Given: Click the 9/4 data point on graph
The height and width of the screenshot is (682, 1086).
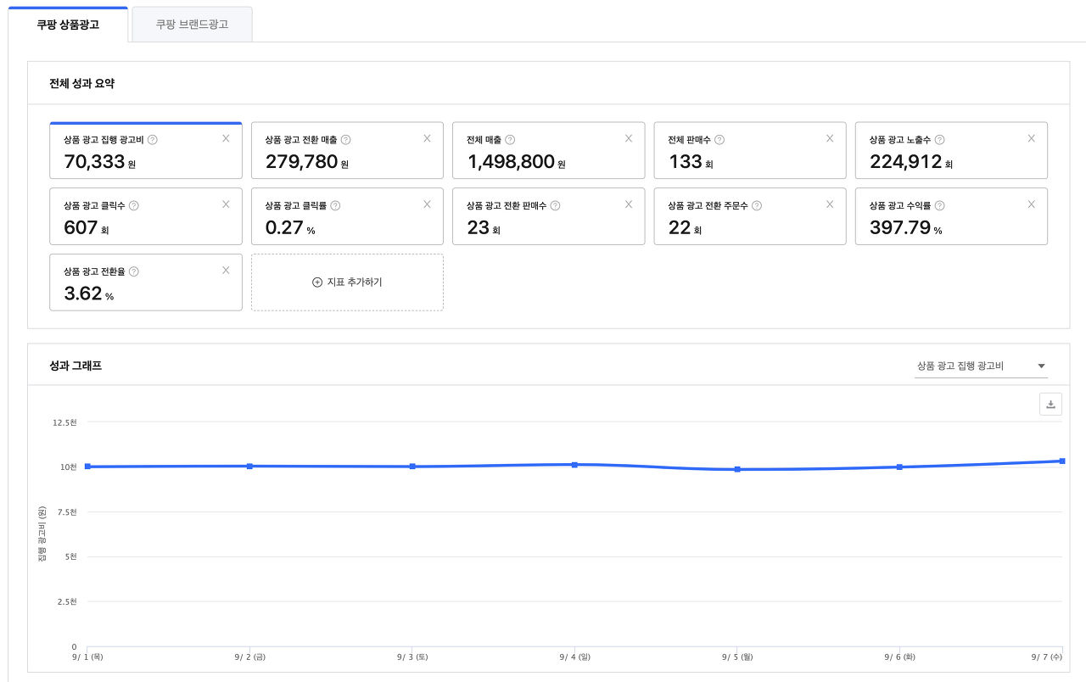Looking at the screenshot, I should pyautogui.click(x=574, y=465).
